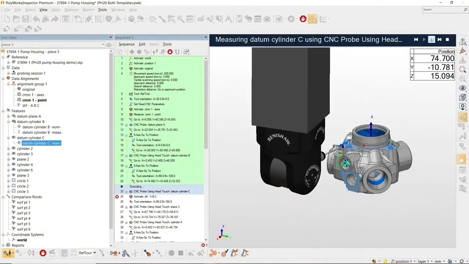Click the zoom-to-fit magnifier icon in right toolbar
The height and width of the screenshot is (264, 469).
(x=463, y=69)
